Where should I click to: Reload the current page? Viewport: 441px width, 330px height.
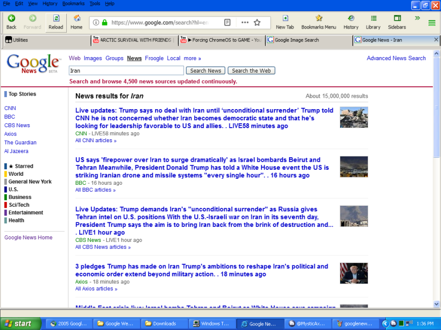[x=56, y=22]
